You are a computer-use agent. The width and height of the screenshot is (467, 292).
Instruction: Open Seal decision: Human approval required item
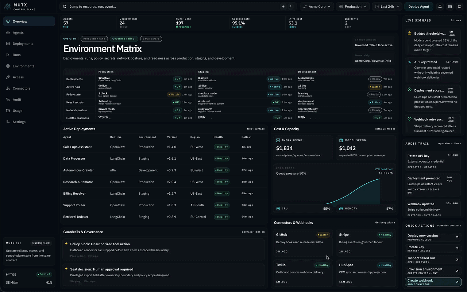point(163,275)
